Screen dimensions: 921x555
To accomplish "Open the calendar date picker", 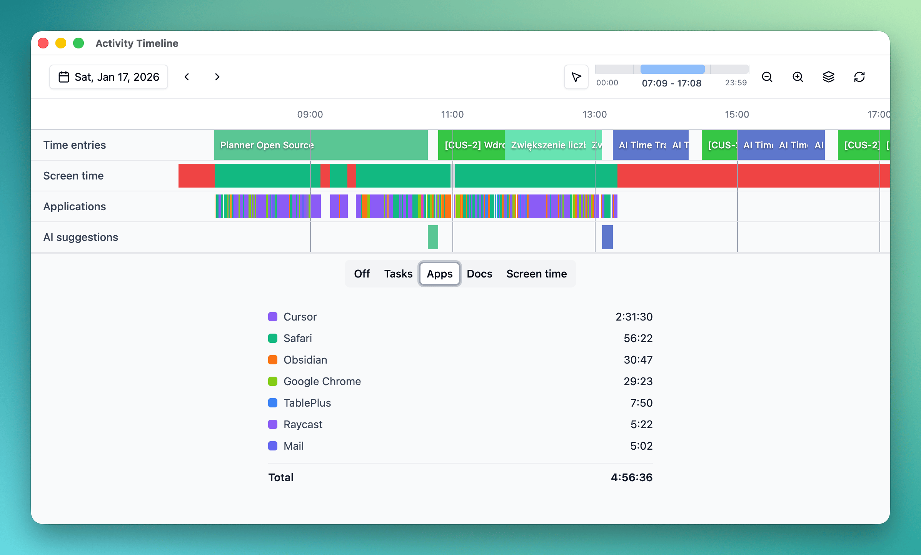I will click(64, 76).
